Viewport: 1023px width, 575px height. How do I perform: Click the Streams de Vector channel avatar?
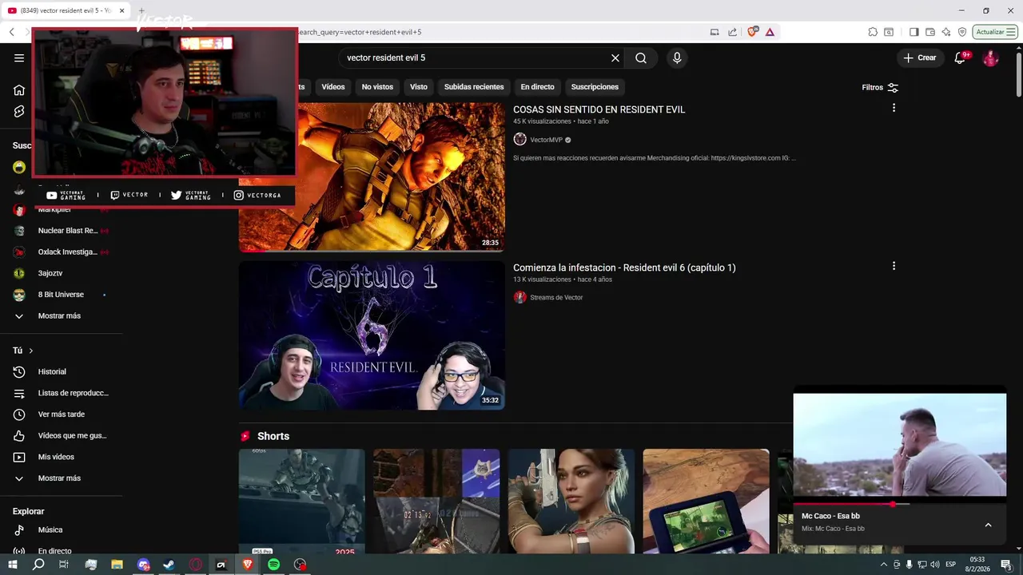coord(520,297)
